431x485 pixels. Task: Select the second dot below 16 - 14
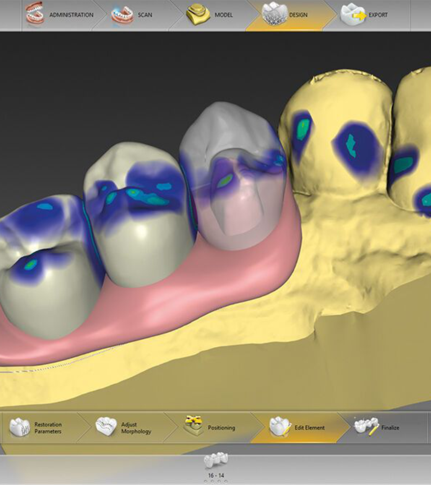tap(212, 482)
